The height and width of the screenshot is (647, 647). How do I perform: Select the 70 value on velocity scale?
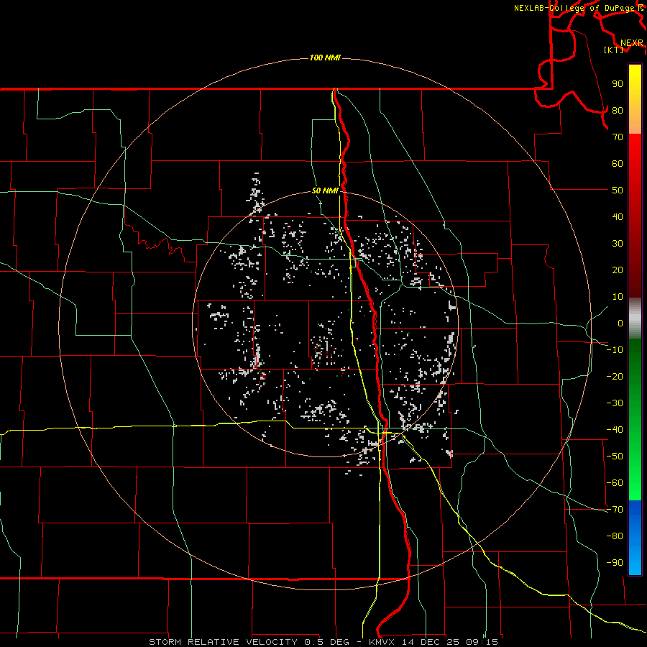618,137
